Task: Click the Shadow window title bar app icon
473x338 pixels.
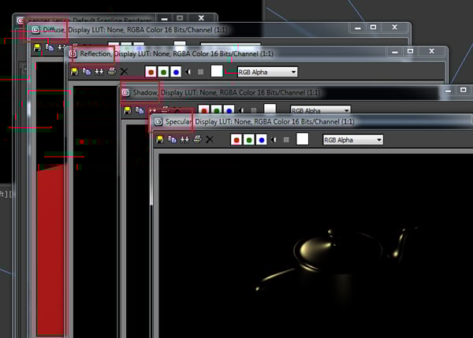Action: coord(126,92)
